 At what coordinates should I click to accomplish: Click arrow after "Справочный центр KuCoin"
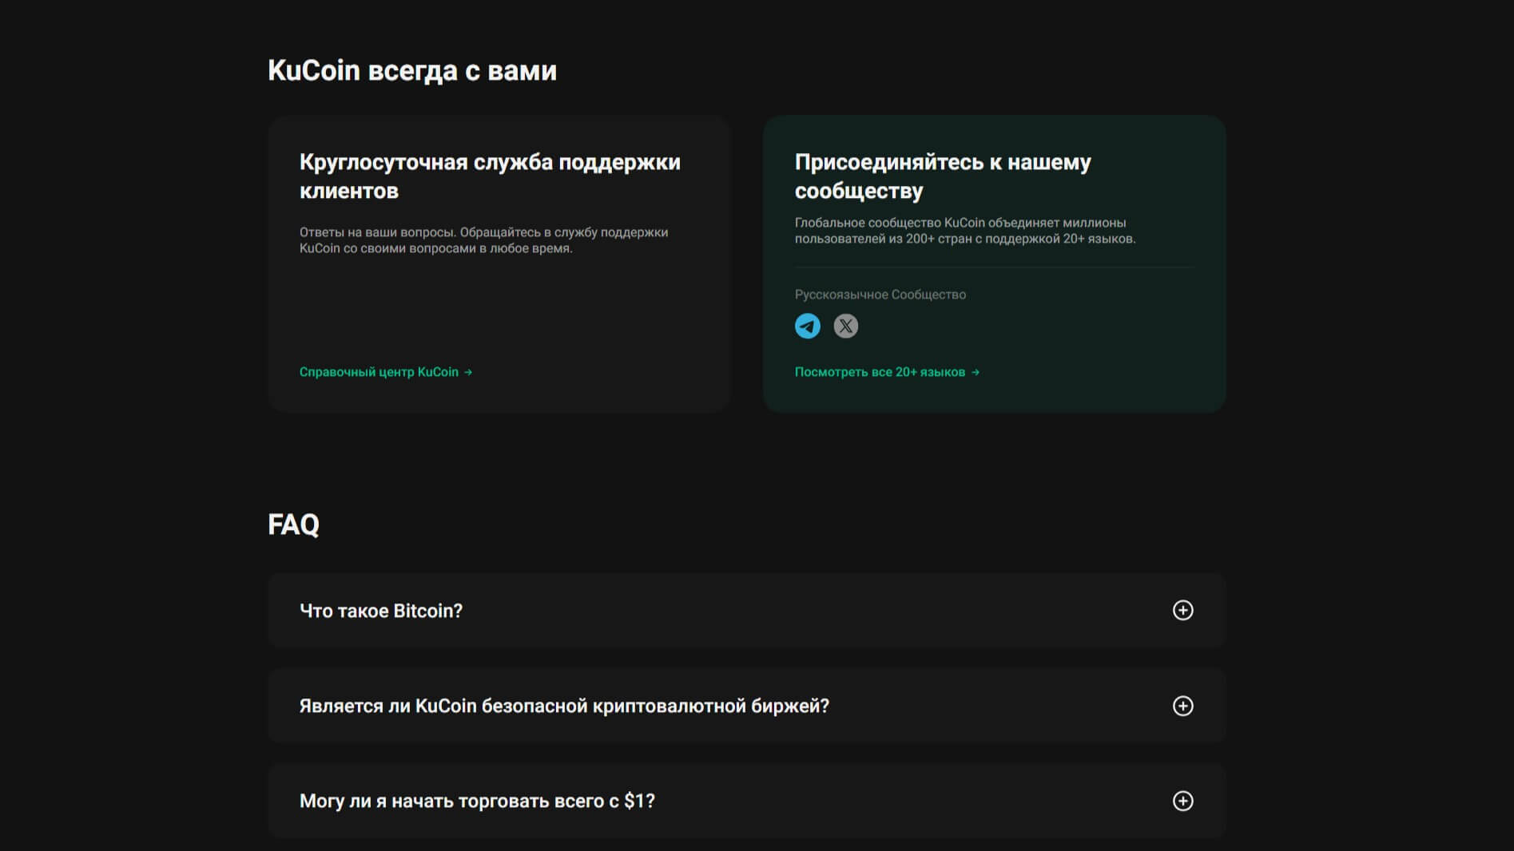pyautogui.click(x=468, y=372)
